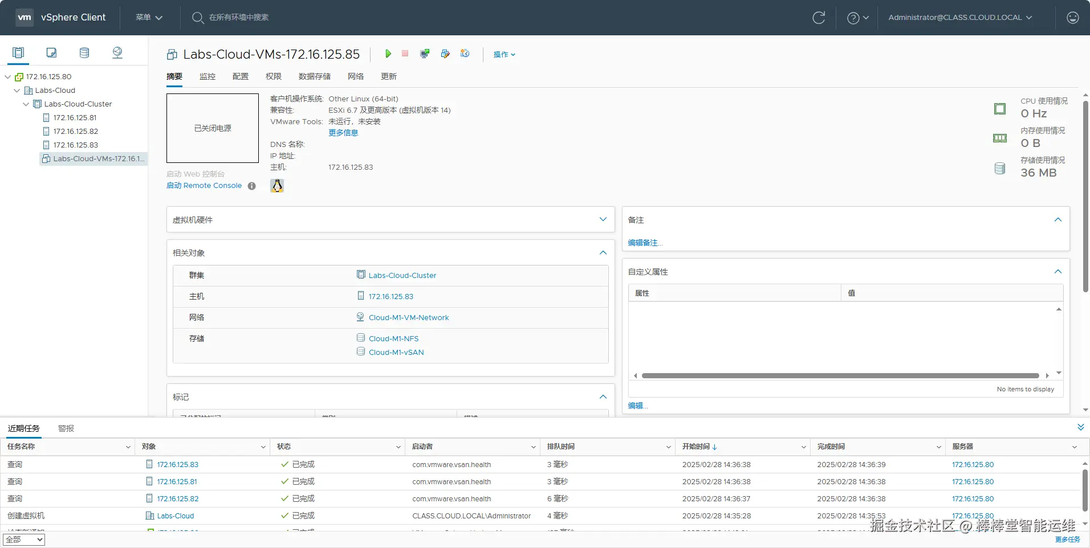Click the 编辑 link under custom attributes
The height and width of the screenshot is (548, 1090).
(638, 406)
